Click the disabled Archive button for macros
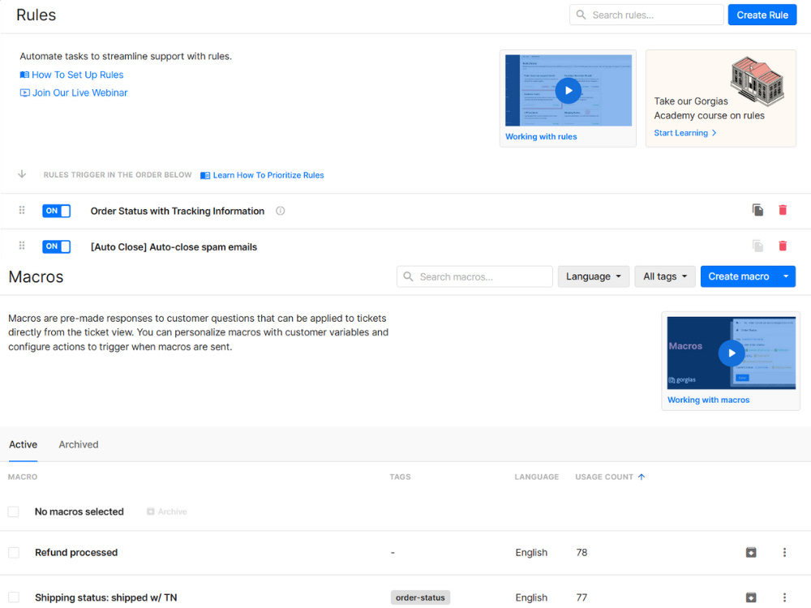Viewport: 811px width, 608px height. (x=166, y=512)
